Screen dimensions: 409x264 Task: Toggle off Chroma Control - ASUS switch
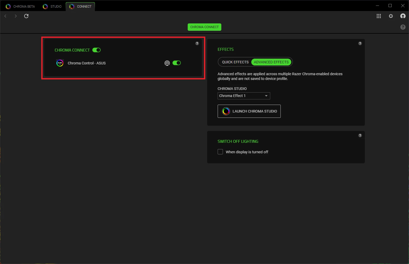[177, 63]
